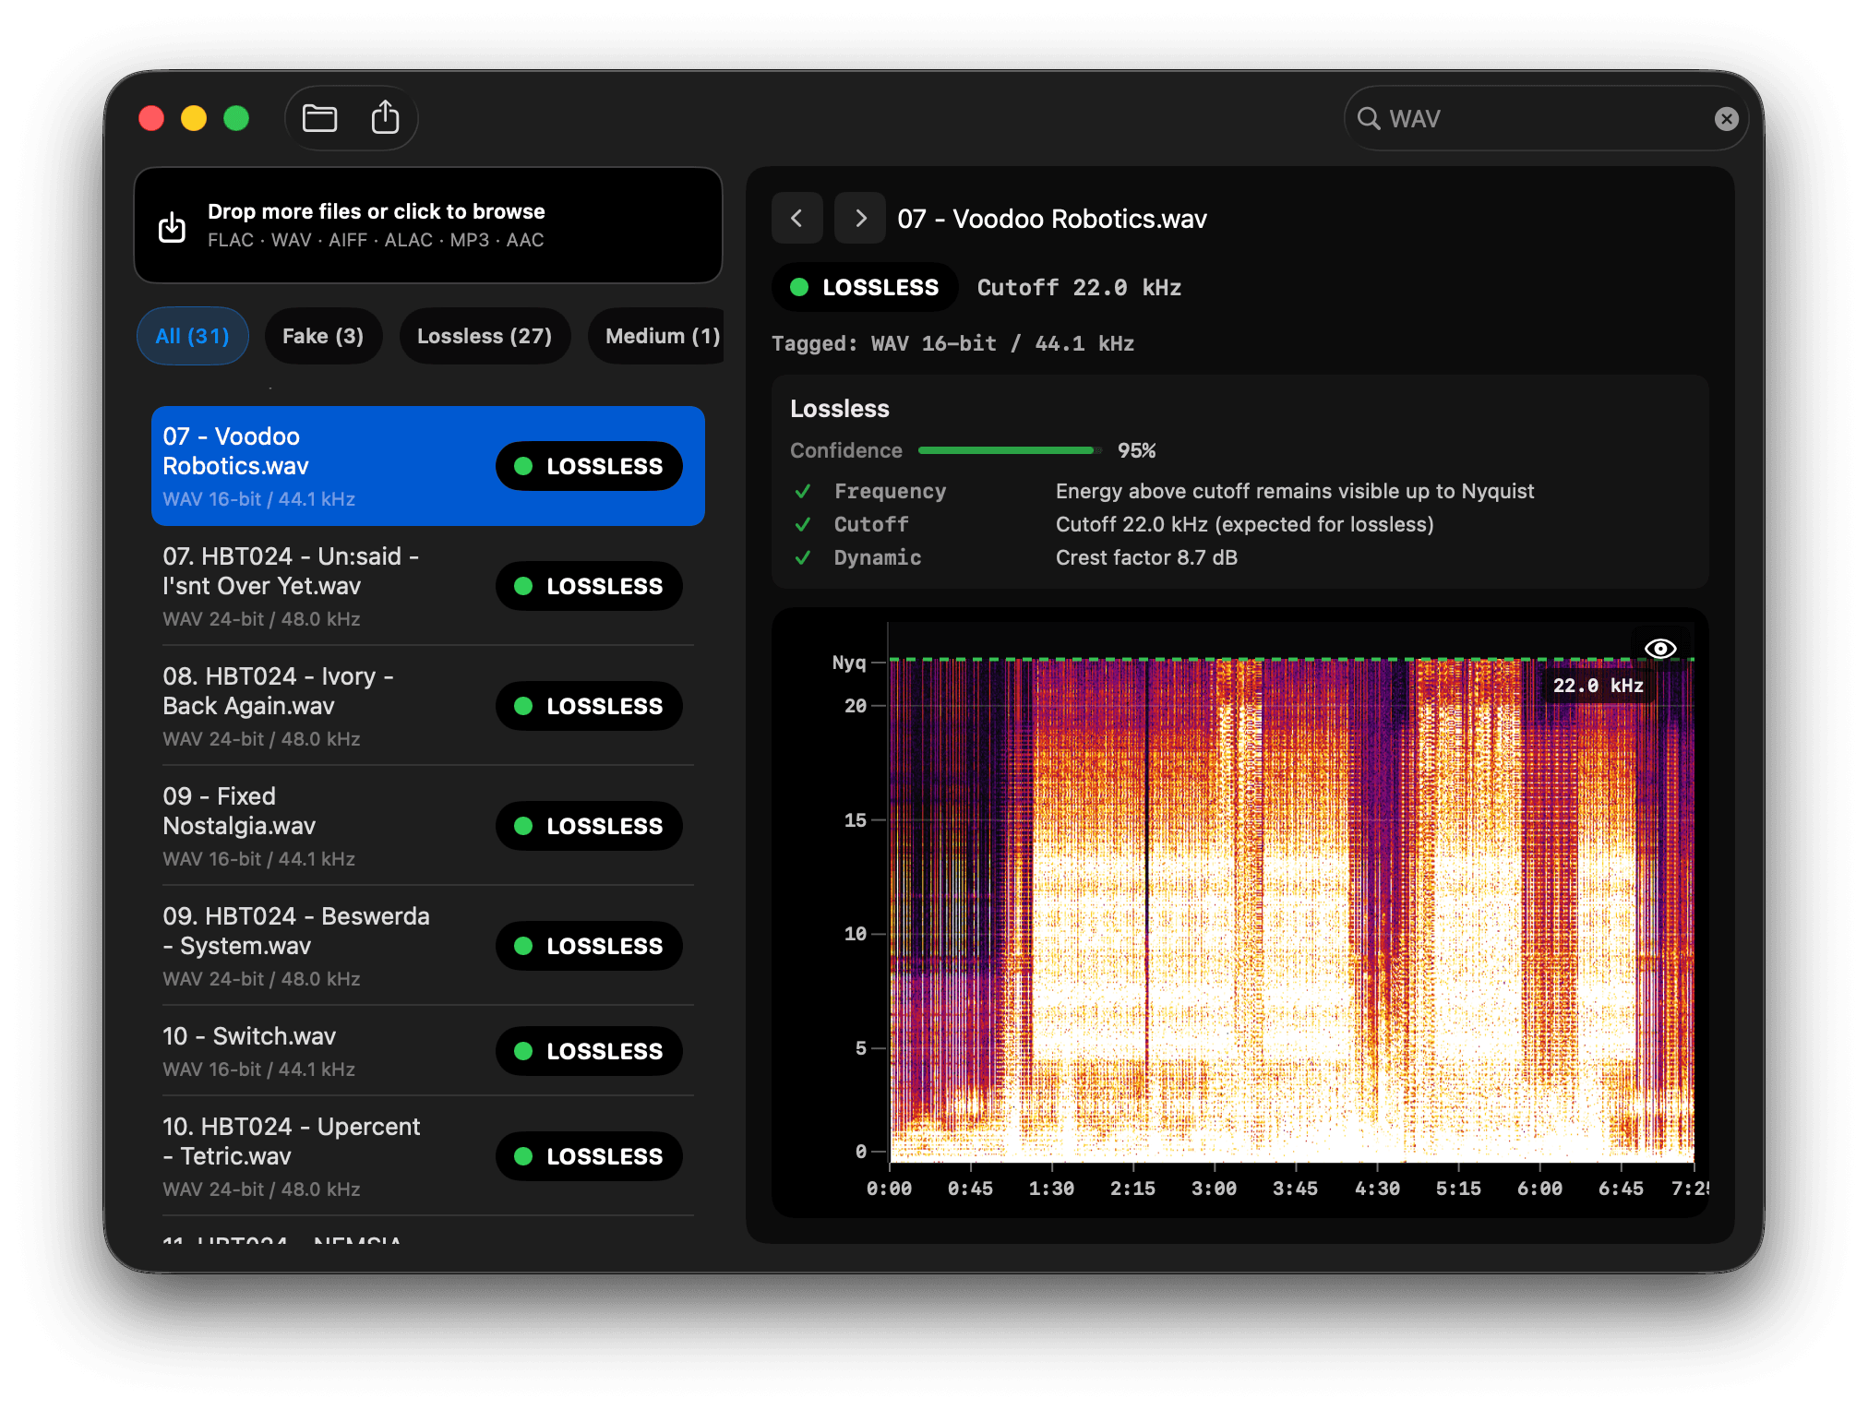This screenshot has width=1868, height=1410.
Task: Click the 07 - Voodoo Robotics.wav title
Action: pyautogui.click(x=1052, y=219)
